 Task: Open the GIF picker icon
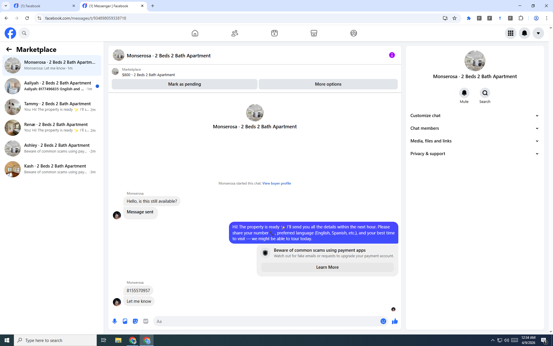[146, 321]
